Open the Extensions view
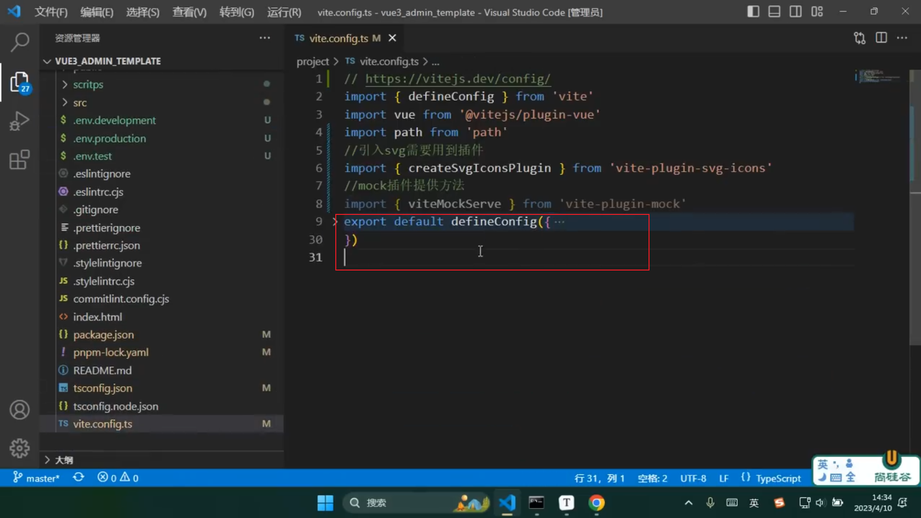 click(19, 160)
